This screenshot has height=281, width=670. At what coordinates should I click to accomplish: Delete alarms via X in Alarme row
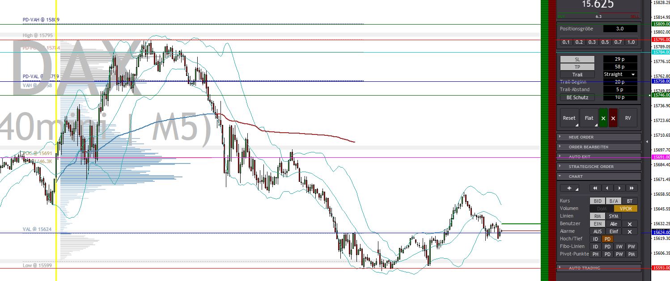629,231
